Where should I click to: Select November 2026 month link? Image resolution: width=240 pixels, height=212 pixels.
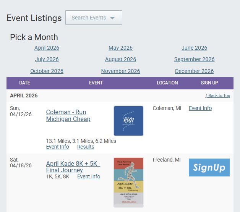[x=120, y=71]
